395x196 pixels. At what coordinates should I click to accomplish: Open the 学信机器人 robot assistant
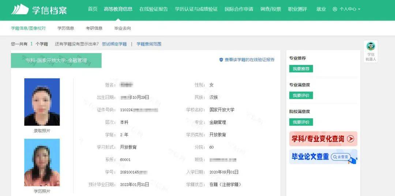coord(370,51)
